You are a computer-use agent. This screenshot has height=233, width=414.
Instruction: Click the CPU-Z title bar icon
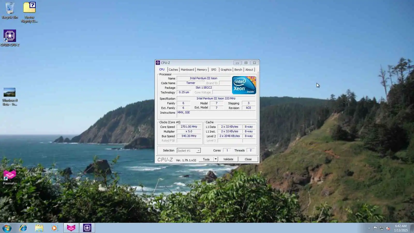click(158, 63)
